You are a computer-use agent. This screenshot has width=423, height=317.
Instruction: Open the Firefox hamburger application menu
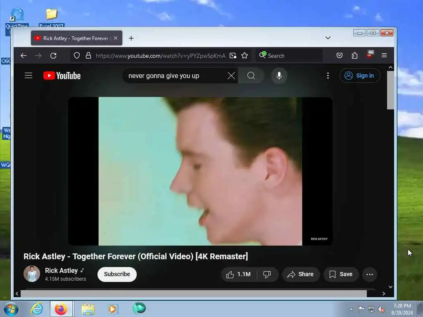[384, 55]
